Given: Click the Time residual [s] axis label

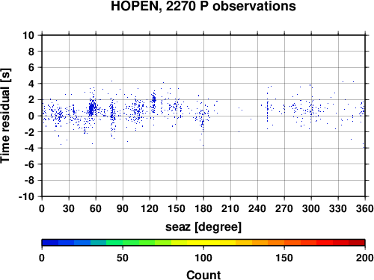Looking at the screenshot, I should [5, 116].
